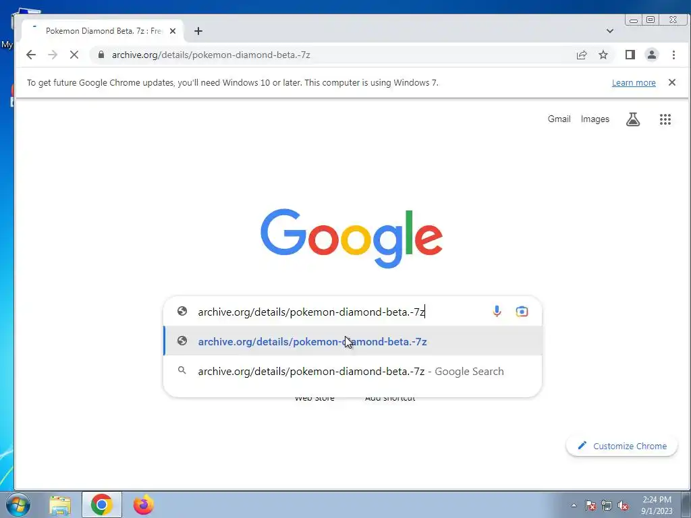Open the Learn more link
Image resolution: width=691 pixels, height=518 pixels.
[x=633, y=83]
